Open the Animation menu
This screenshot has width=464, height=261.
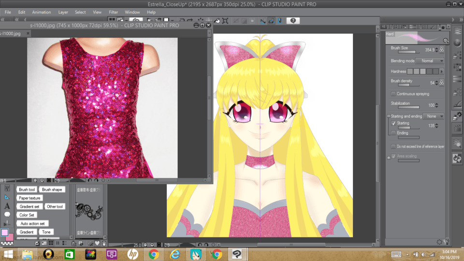click(x=41, y=12)
